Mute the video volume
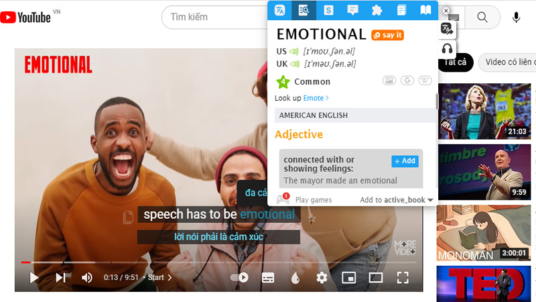This screenshot has height=302, width=536. pos(87,277)
